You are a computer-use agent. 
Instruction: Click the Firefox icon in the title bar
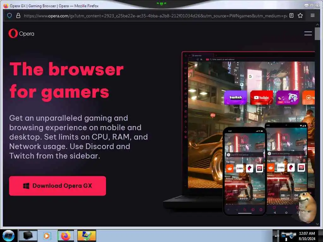[6, 6]
